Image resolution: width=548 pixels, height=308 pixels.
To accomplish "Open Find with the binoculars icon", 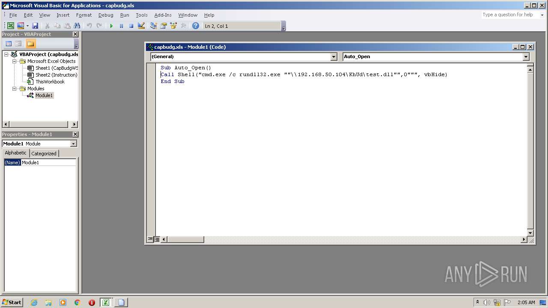I will 77,26.
